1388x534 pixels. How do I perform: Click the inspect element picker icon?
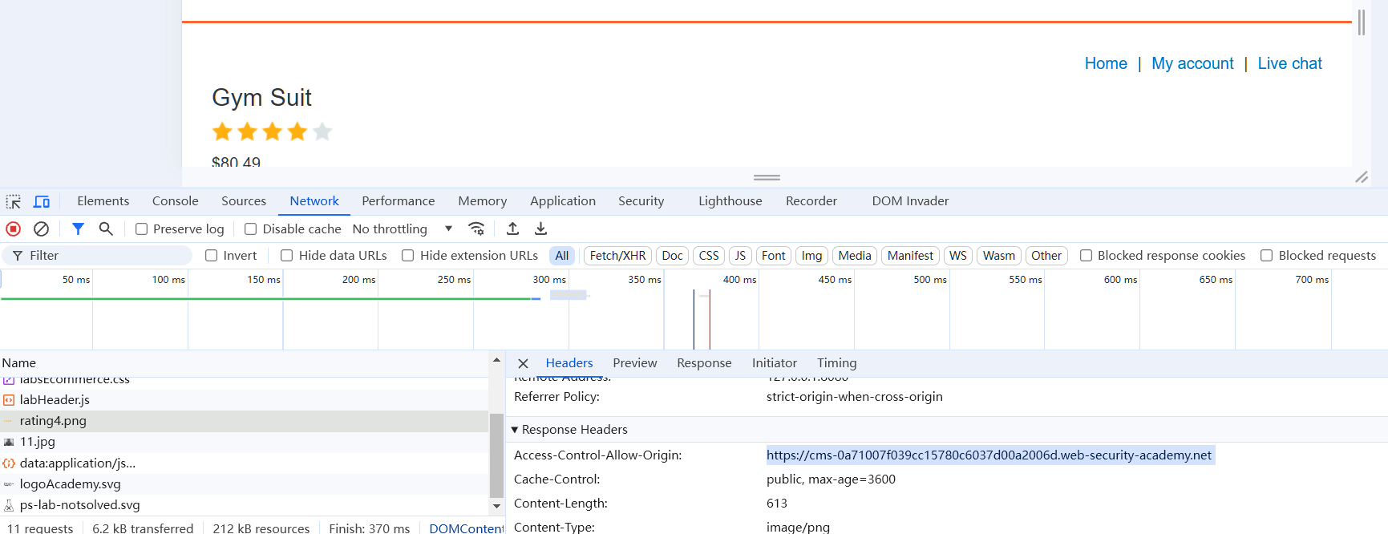point(14,202)
